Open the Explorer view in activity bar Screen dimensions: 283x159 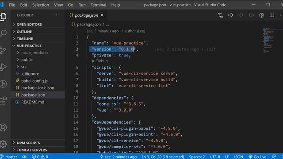[x=3, y=17]
